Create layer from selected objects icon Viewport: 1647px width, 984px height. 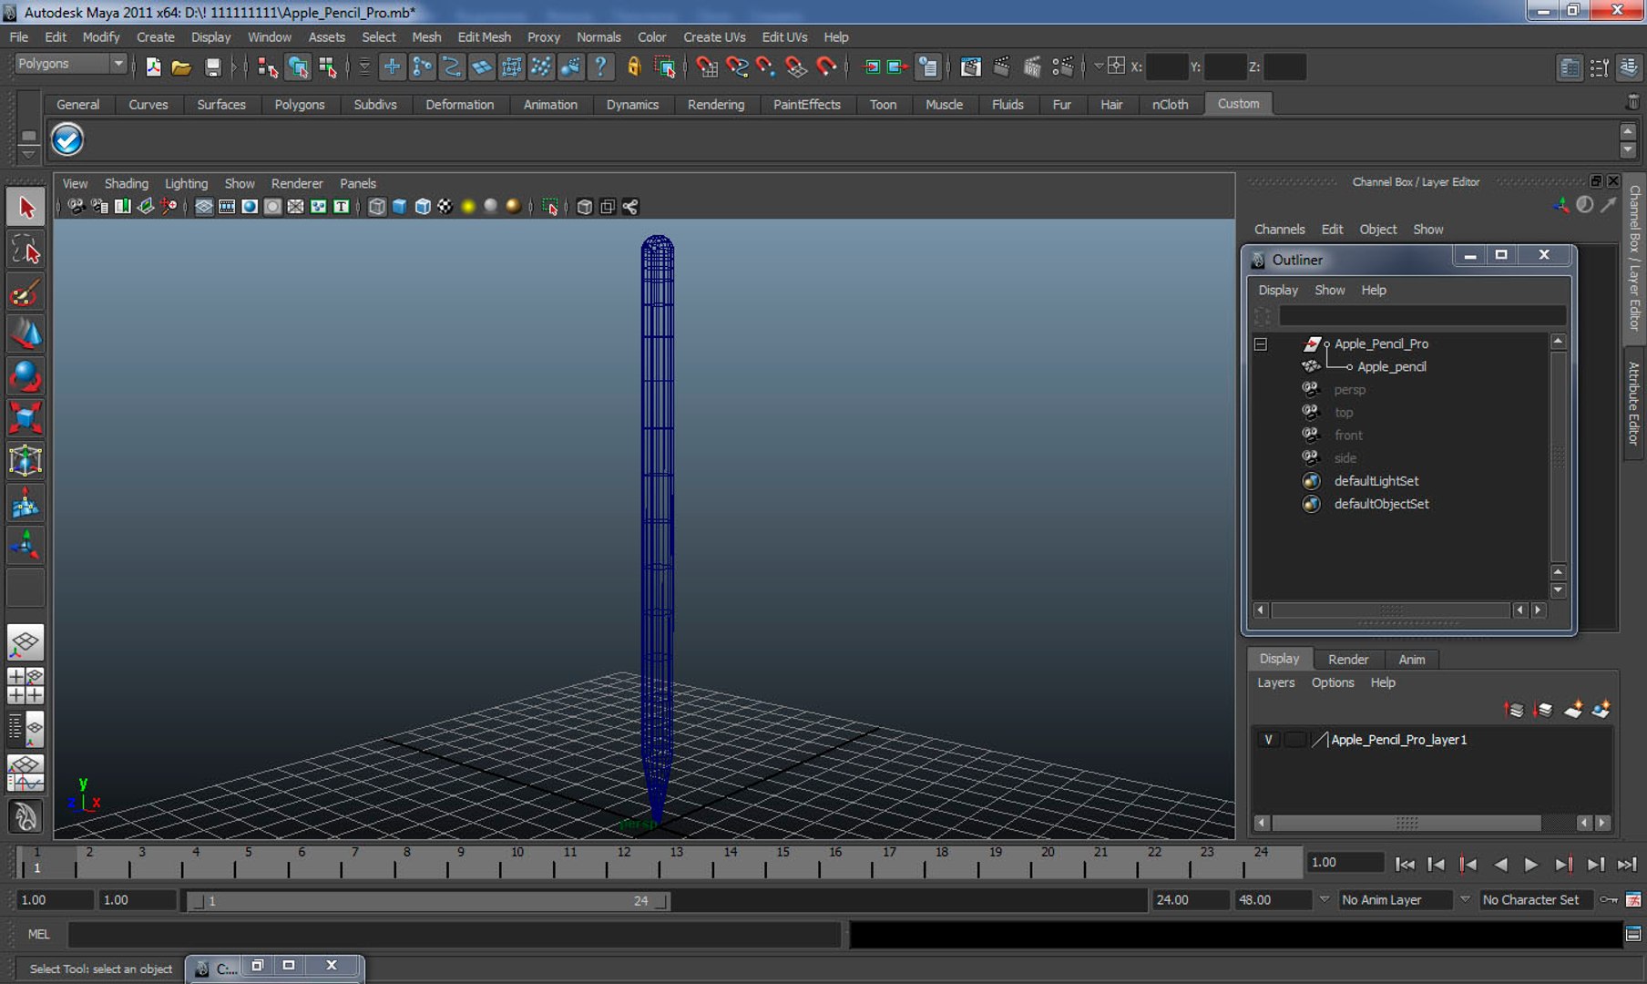(1601, 709)
